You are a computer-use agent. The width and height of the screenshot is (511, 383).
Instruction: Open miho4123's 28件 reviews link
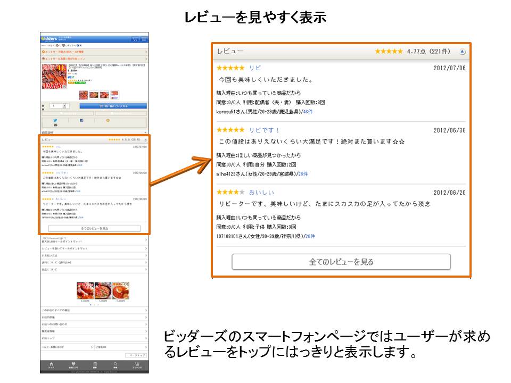303,174
